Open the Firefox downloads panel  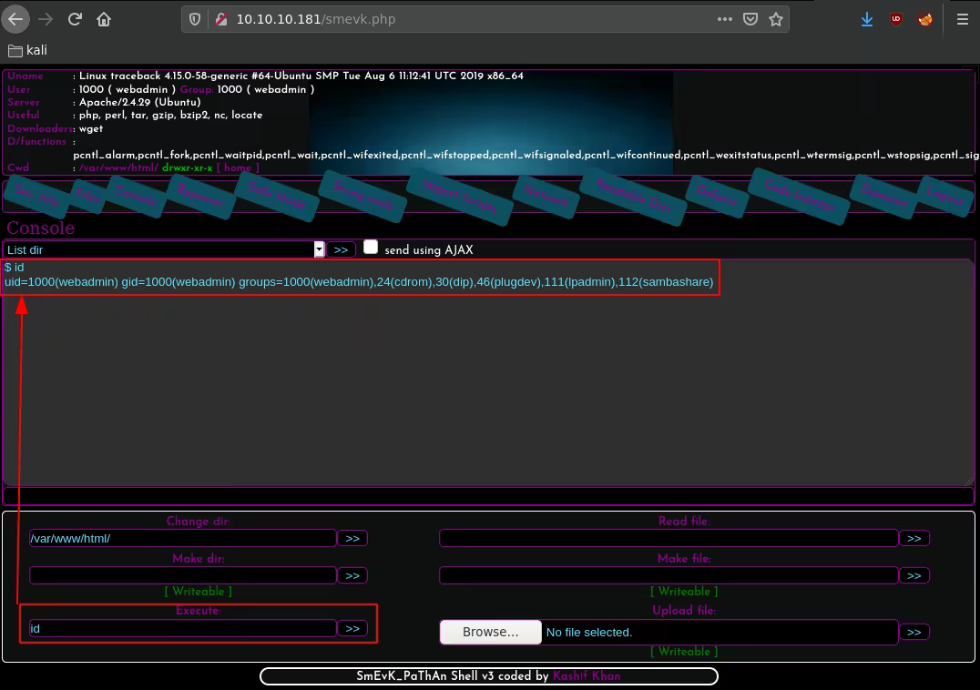coord(866,19)
